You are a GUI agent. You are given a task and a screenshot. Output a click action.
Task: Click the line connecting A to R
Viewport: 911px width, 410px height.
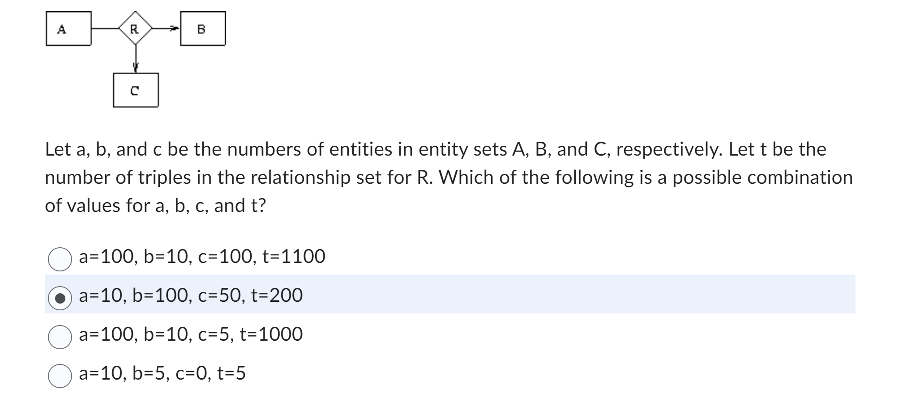tap(105, 28)
